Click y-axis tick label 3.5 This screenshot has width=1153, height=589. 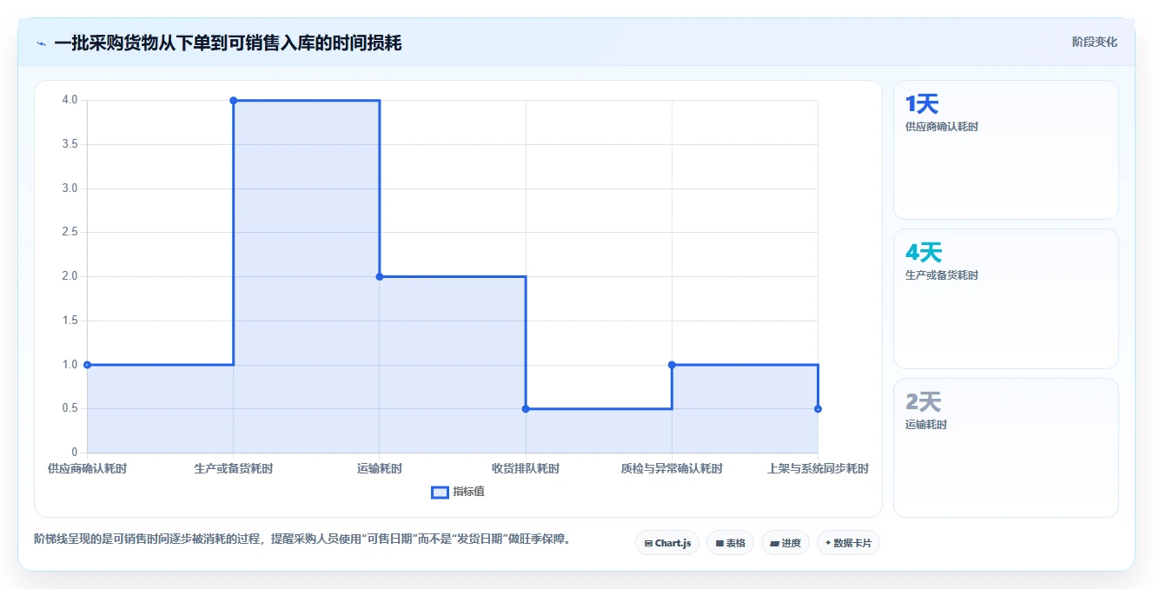[x=70, y=144]
